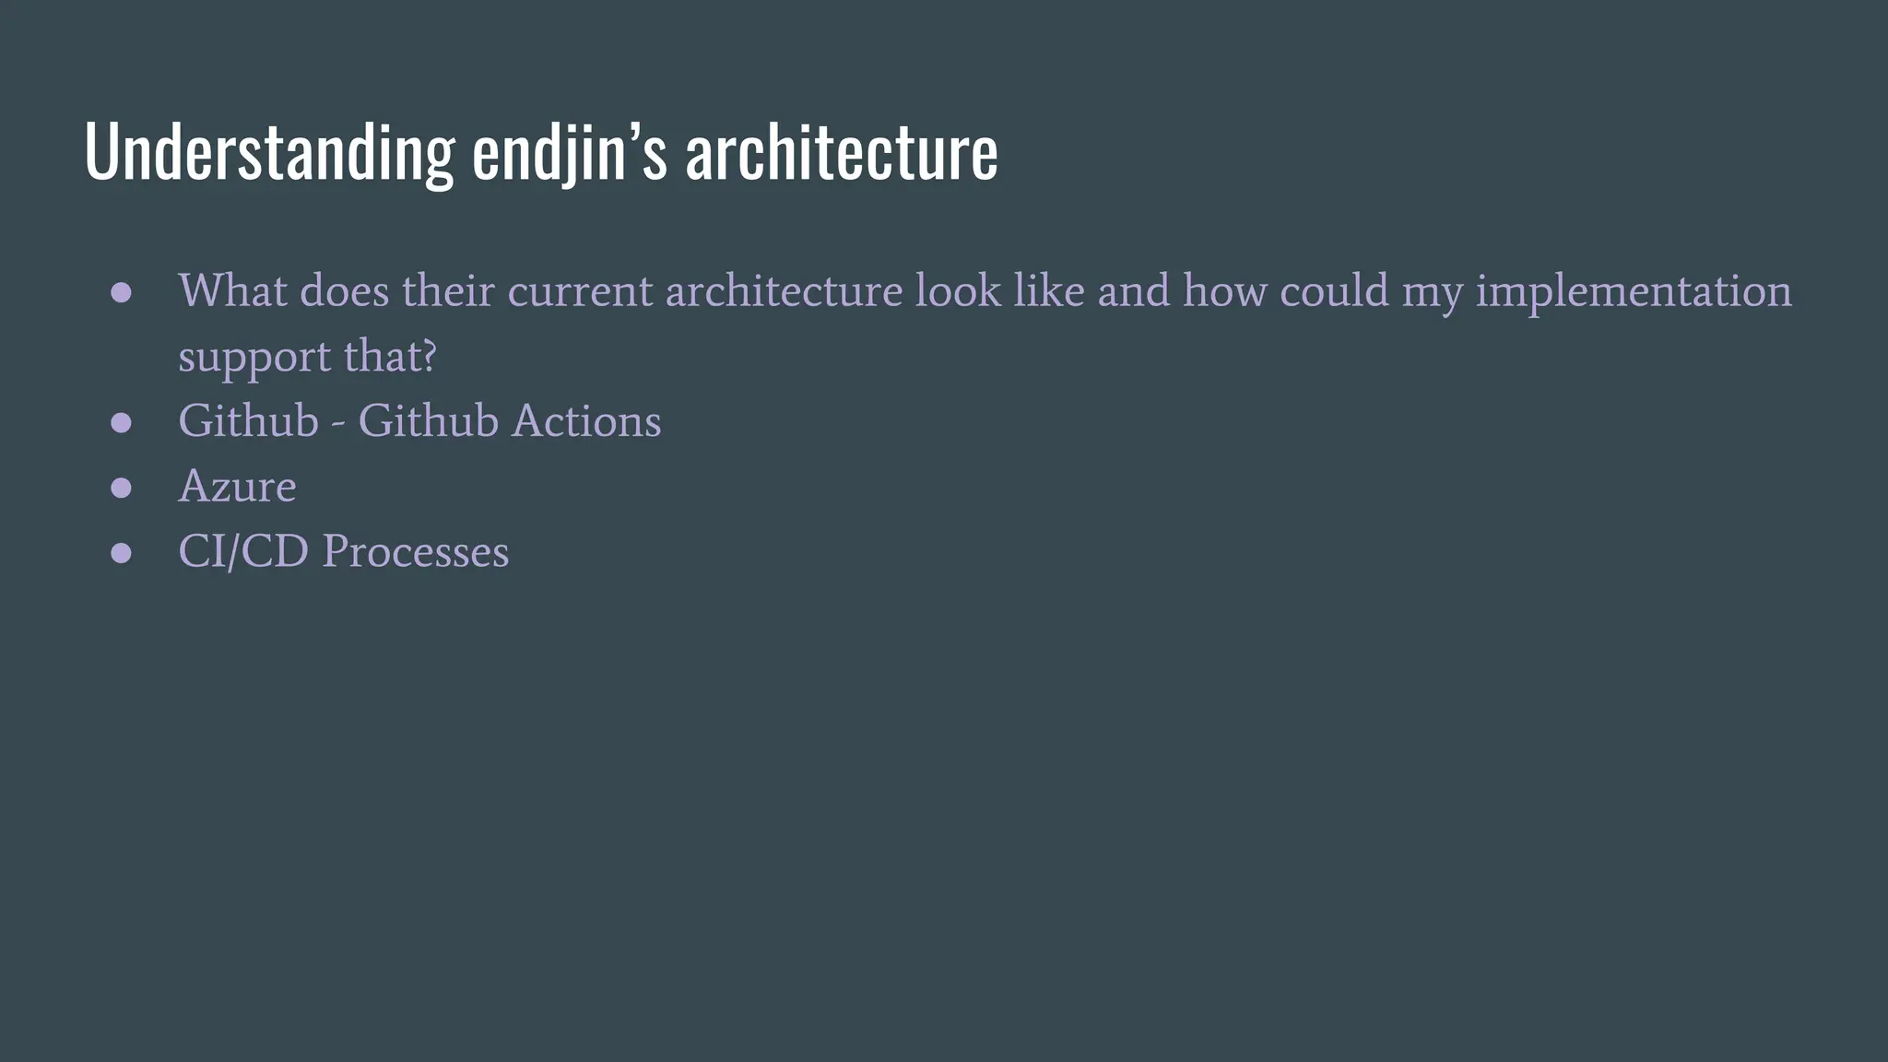The image size is (1888, 1062).
Task: Click the bullet dot before "CI/CD Processes"
Action: tap(121, 553)
